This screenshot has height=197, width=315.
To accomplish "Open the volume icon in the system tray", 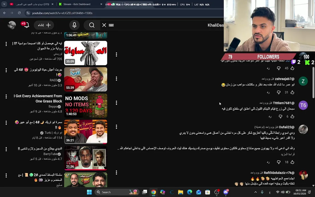I will coord(282,192).
